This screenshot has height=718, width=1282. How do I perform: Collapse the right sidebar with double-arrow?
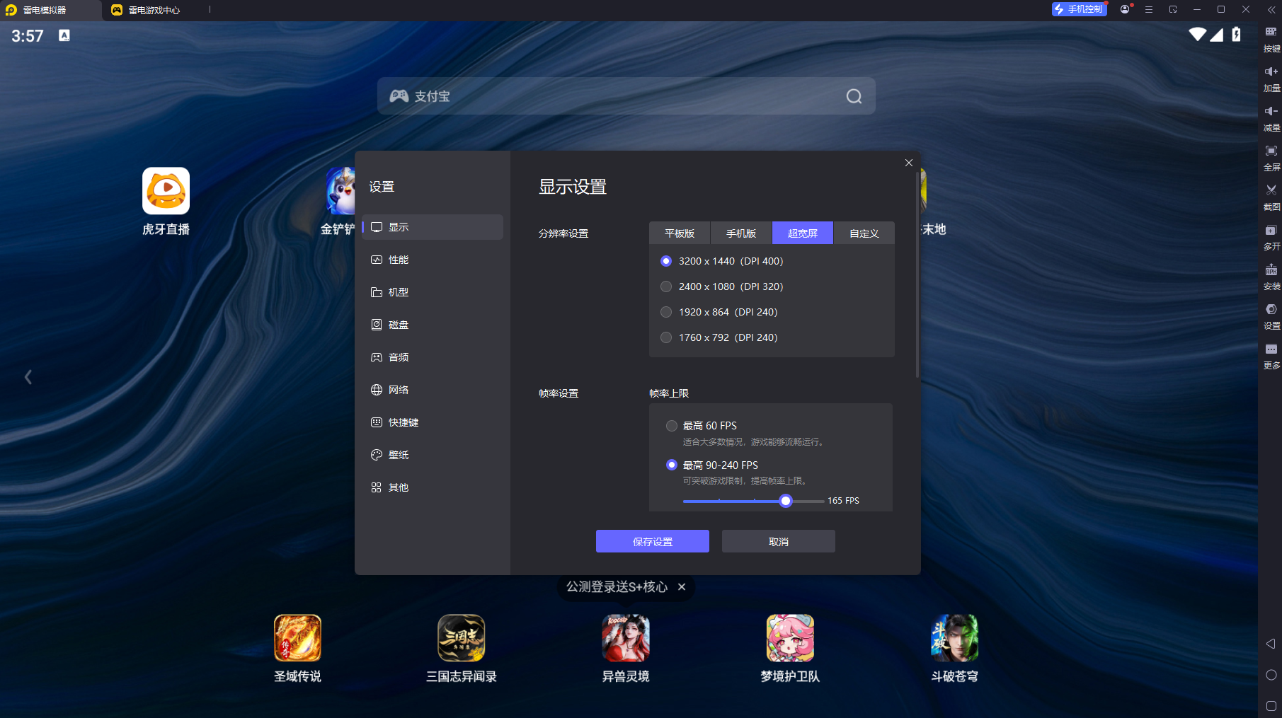pyautogui.click(x=1271, y=9)
